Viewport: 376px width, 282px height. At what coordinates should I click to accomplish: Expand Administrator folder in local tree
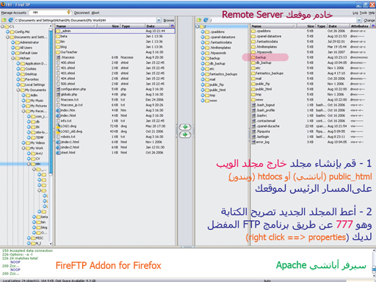13,43
